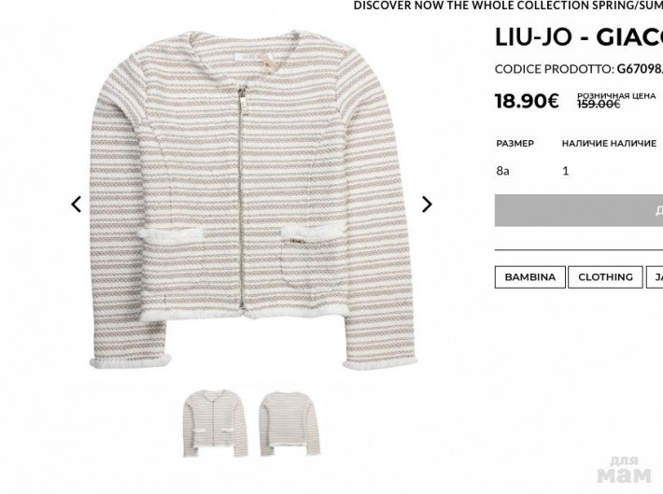Select the front view jacket thumbnail
Screen dimensions: 663x494
tap(215, 423)
